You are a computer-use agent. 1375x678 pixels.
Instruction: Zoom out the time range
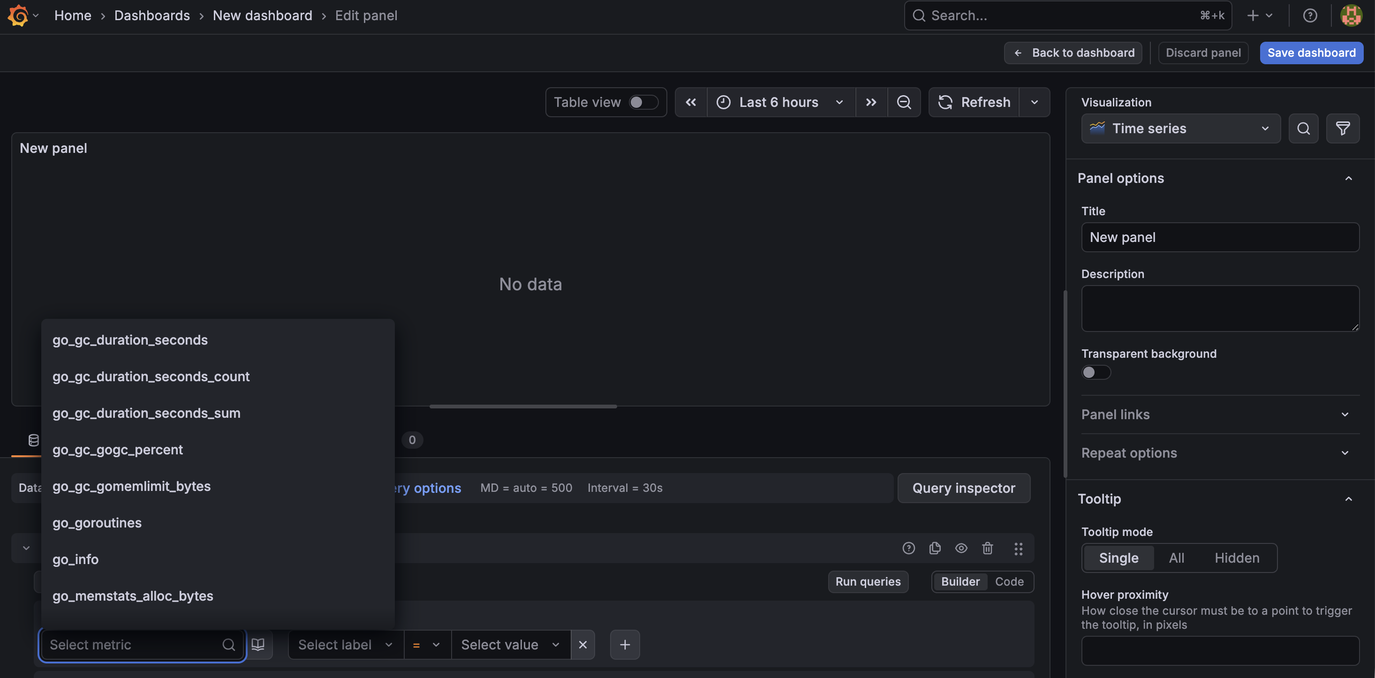(x=904, y=102)
